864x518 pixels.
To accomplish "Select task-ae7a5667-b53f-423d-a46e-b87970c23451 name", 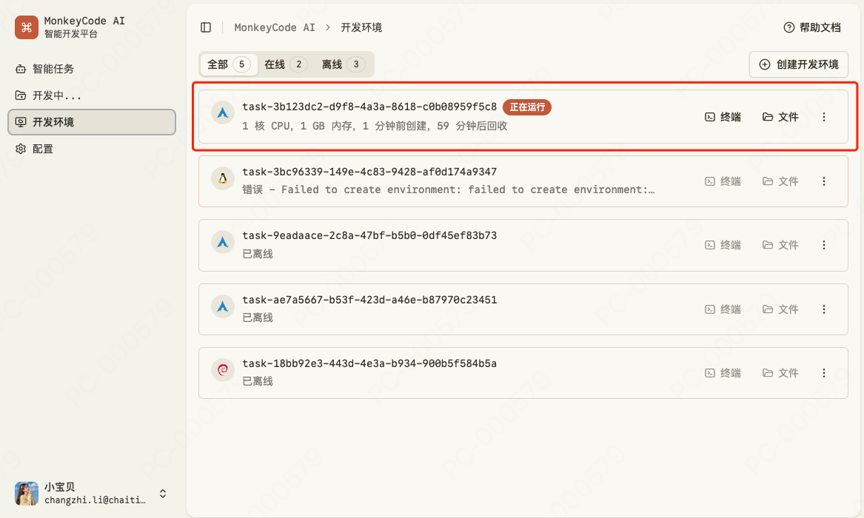I will pyautogui.click(x=369, y=300).
